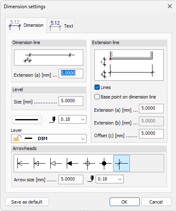Confirm with the OK button
Image resolution: width=176 pixels, height=211 pixels.
(x=124, y=202)
